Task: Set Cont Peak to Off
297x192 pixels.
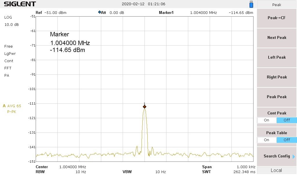Action: point(287,120)
